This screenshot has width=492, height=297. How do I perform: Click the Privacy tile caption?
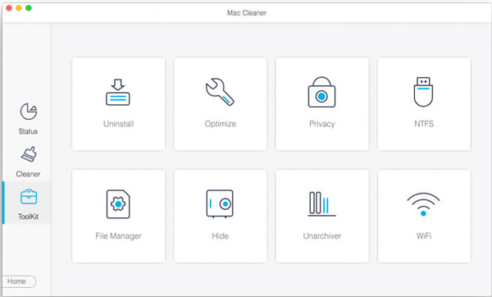[x=322, y=124]
